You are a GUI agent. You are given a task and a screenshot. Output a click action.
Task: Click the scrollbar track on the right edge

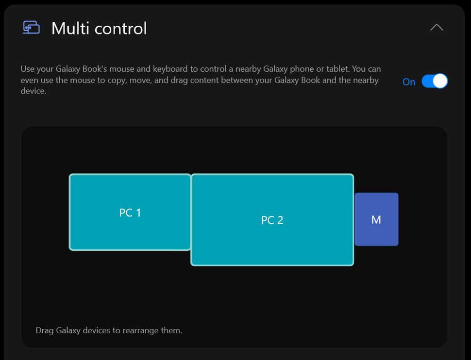point(468,180)
